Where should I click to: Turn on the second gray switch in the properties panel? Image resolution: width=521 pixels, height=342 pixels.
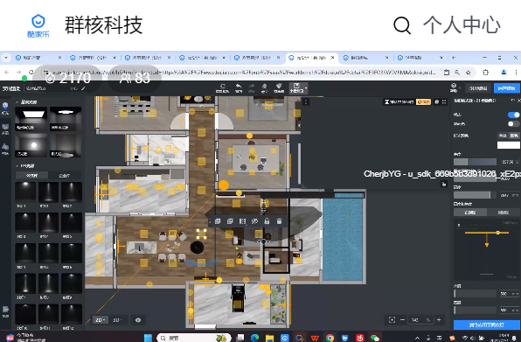click(513, 124)
